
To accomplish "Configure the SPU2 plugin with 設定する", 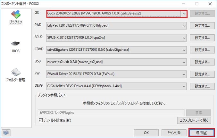I will (202, 38).
